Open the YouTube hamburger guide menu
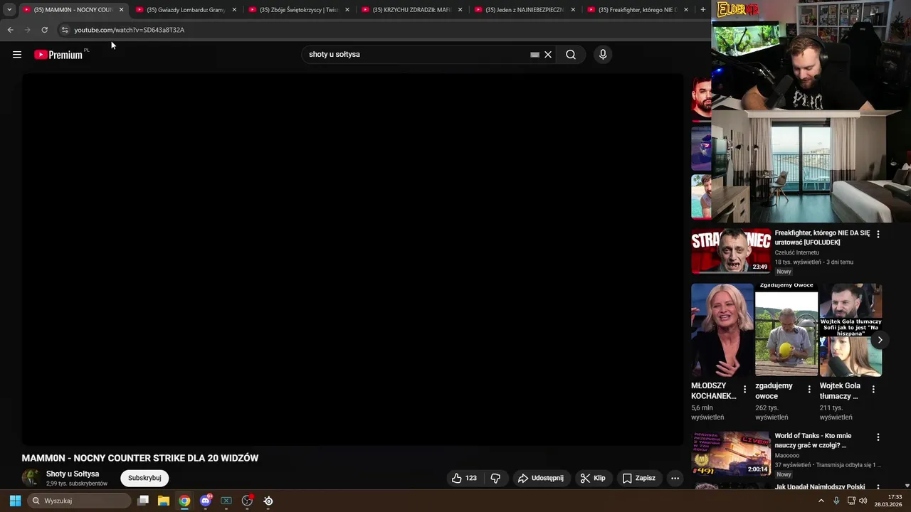 click(x=17, y=55)
